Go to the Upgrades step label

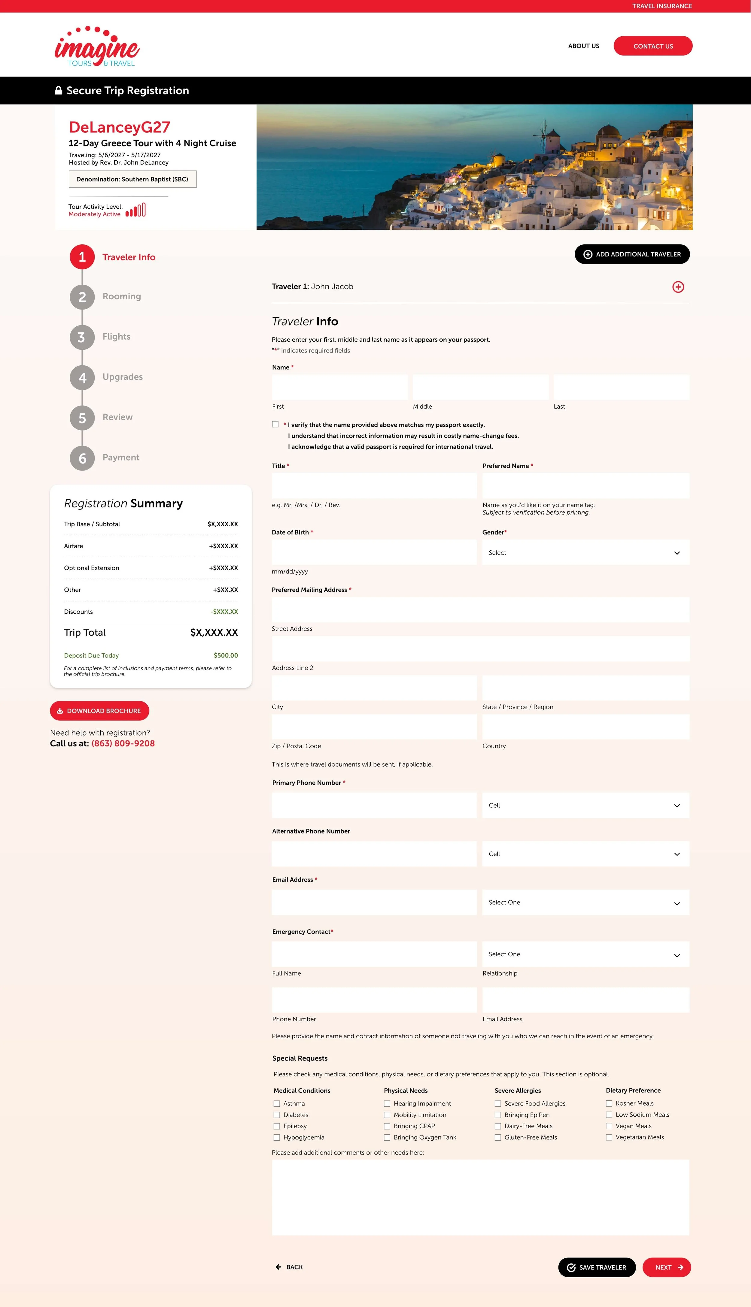[123, 377]
